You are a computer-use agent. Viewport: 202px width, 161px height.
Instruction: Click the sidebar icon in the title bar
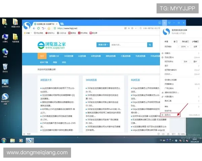(x=160, y=23)
